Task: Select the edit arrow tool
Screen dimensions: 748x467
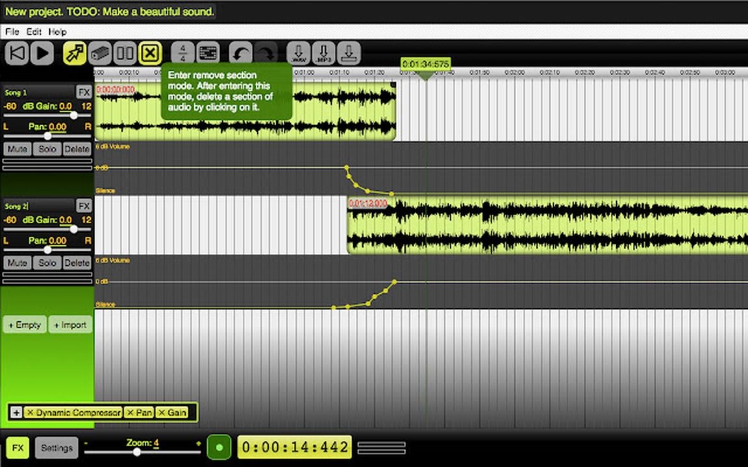Action: (73, 53)
